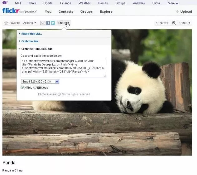Screen dimensions: 197x175
Task: Share photo via email envelope icon
Action: [43, 23]
